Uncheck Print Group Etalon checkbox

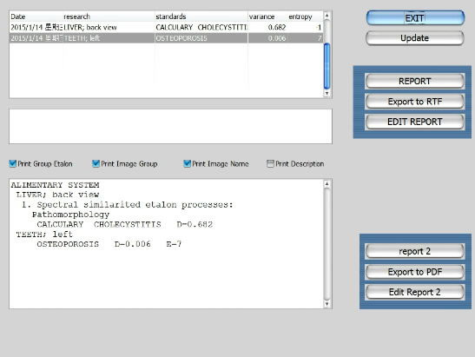[x=13, y=163]
